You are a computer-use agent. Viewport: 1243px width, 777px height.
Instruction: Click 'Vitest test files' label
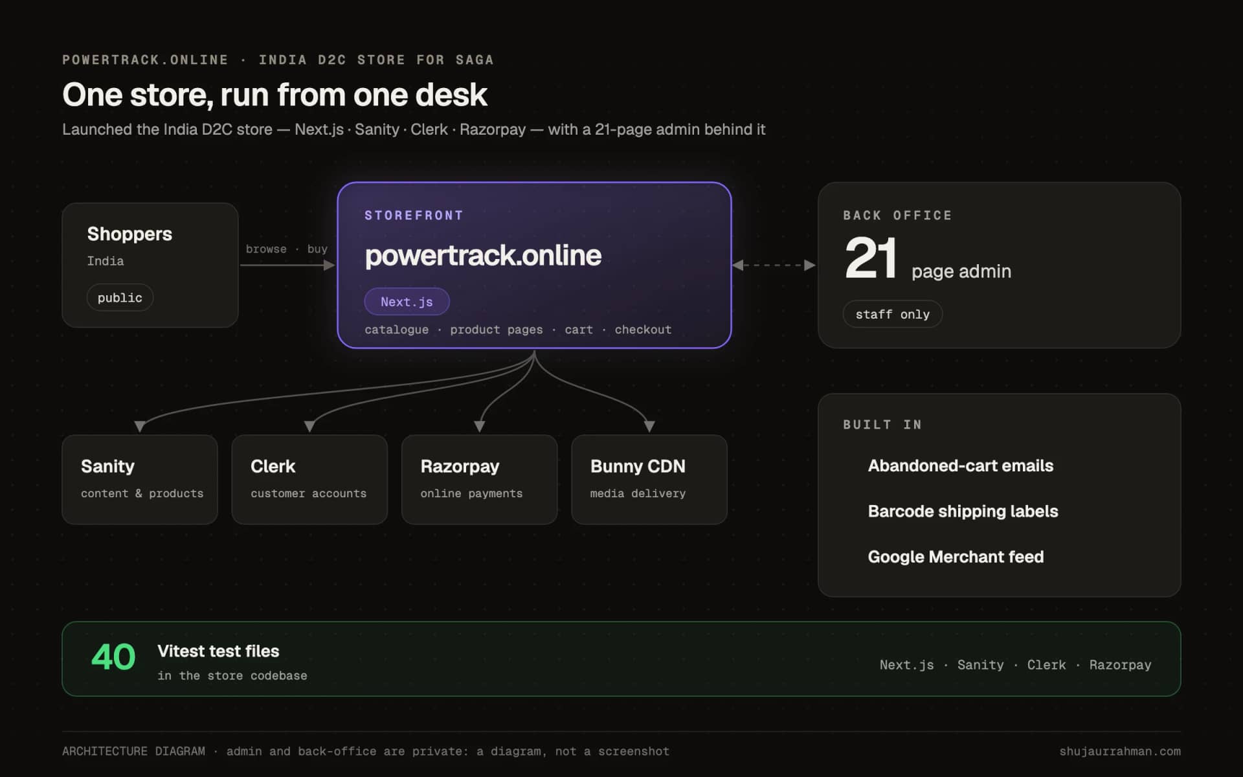218,651
